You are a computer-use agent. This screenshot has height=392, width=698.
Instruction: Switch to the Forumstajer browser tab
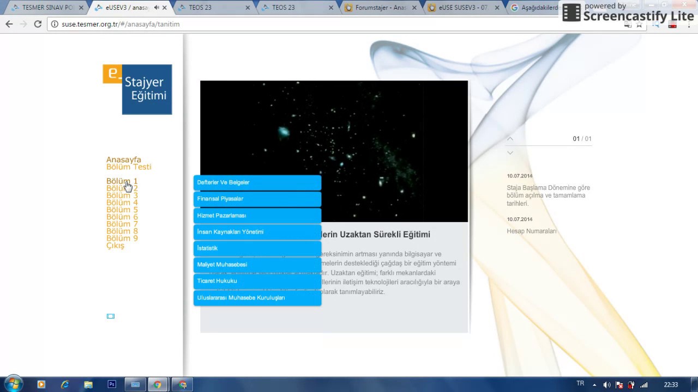(380, 8)
